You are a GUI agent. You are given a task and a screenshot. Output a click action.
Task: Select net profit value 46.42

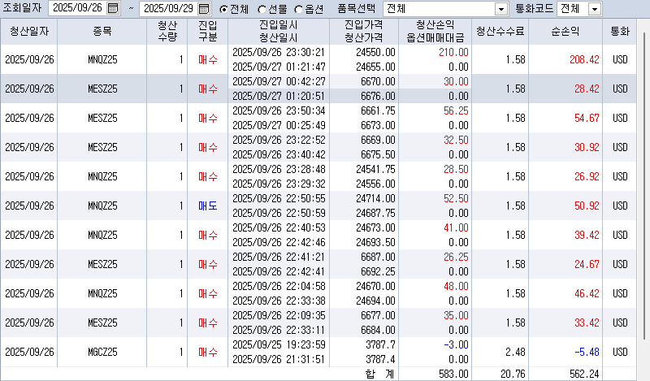(x=587, y=293)
